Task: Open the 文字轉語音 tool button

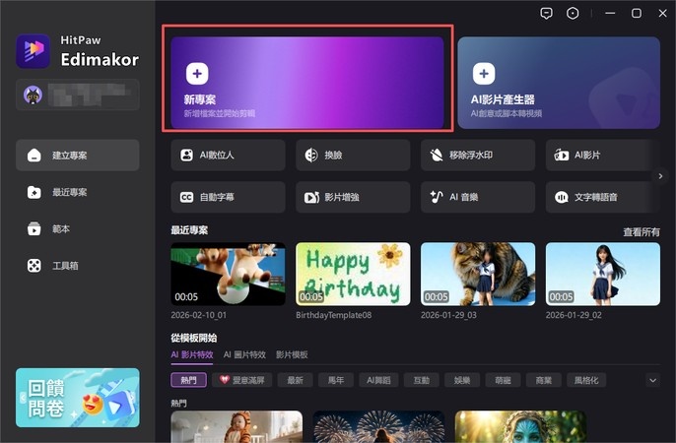Action: [603, 197]
